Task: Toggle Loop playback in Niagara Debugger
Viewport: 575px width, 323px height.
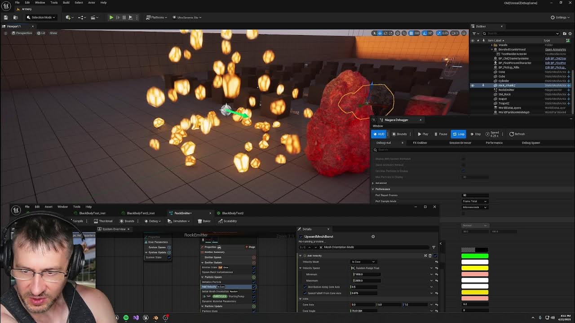Action: click(x=458, y=134)
